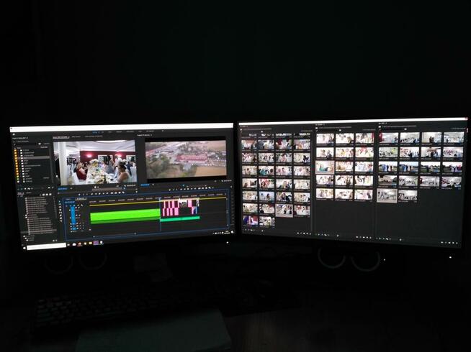Click the Source monitor banquet video preview
This screenshot has height=352, width=471.
click(95, 162)
